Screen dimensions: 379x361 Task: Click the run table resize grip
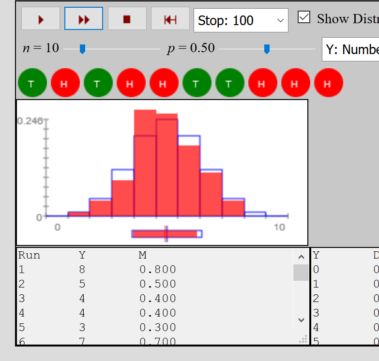(x=303, y=339)
